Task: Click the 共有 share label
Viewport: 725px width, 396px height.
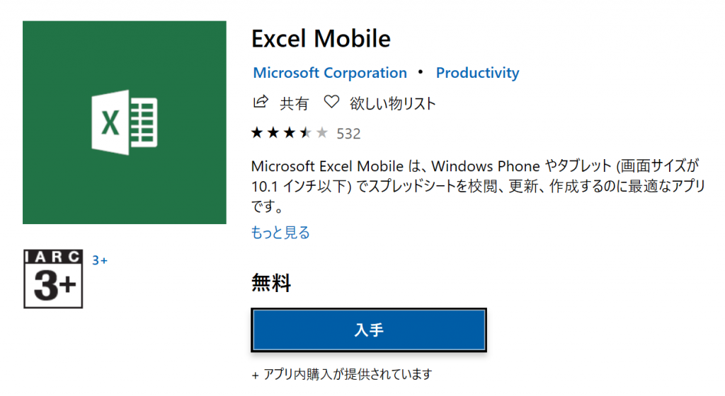Action: [294, 103]
